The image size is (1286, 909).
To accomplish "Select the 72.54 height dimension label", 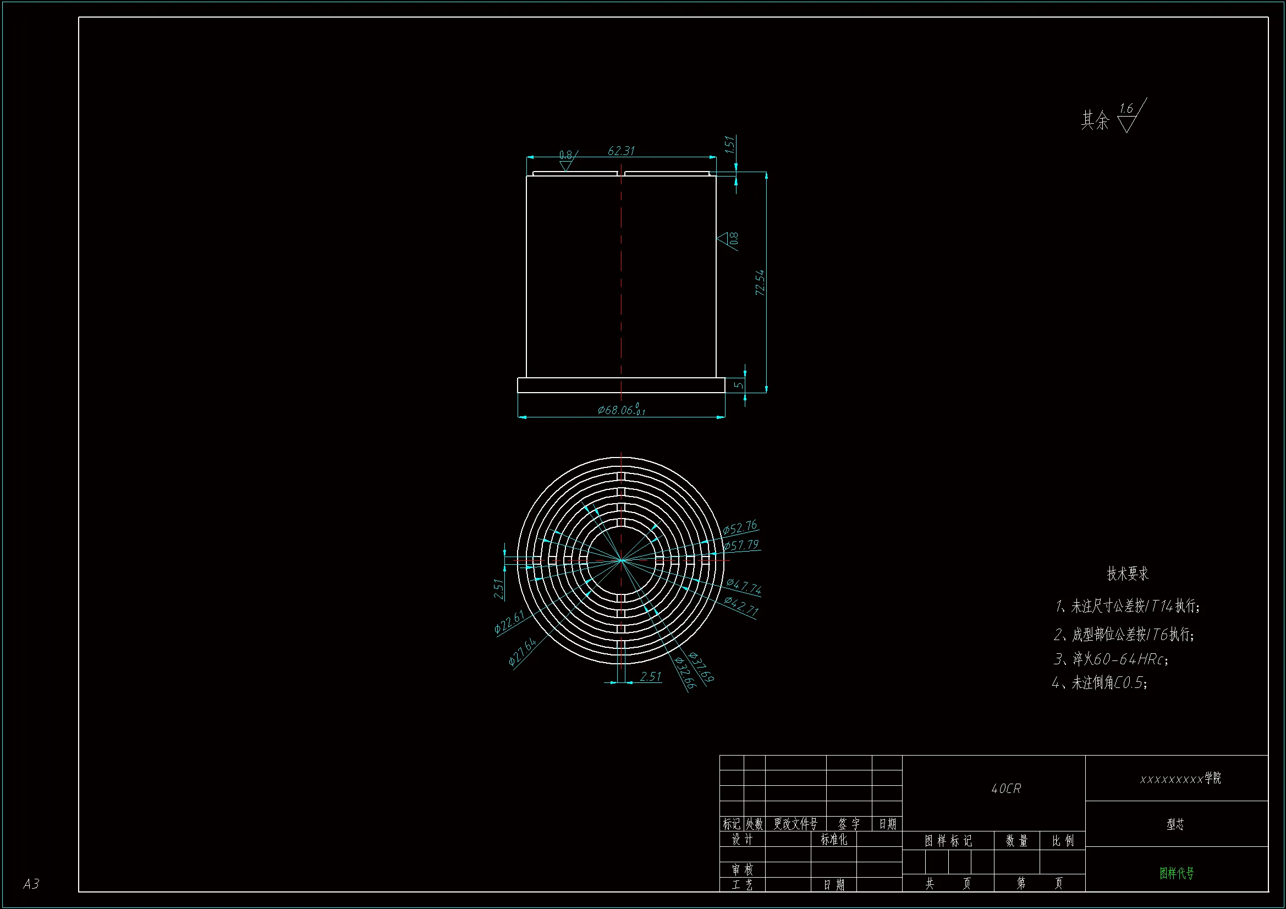I will point(760,283).
